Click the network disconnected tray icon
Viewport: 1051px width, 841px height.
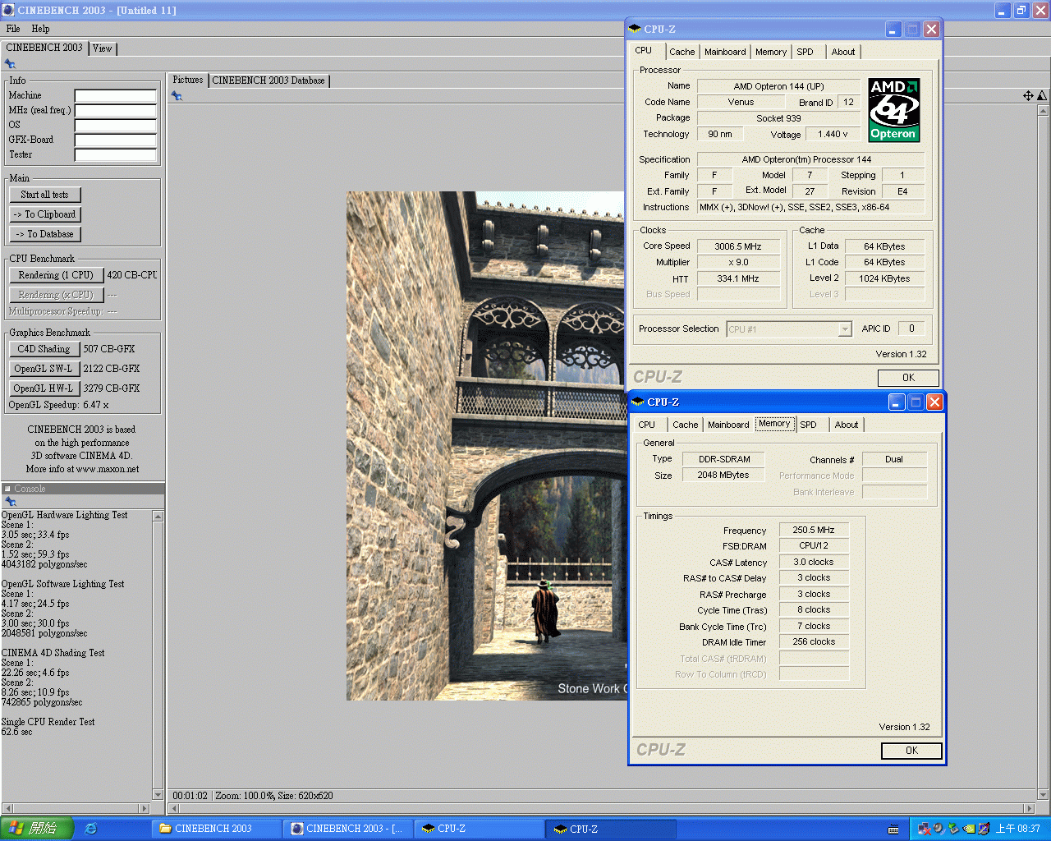[924, 829]
